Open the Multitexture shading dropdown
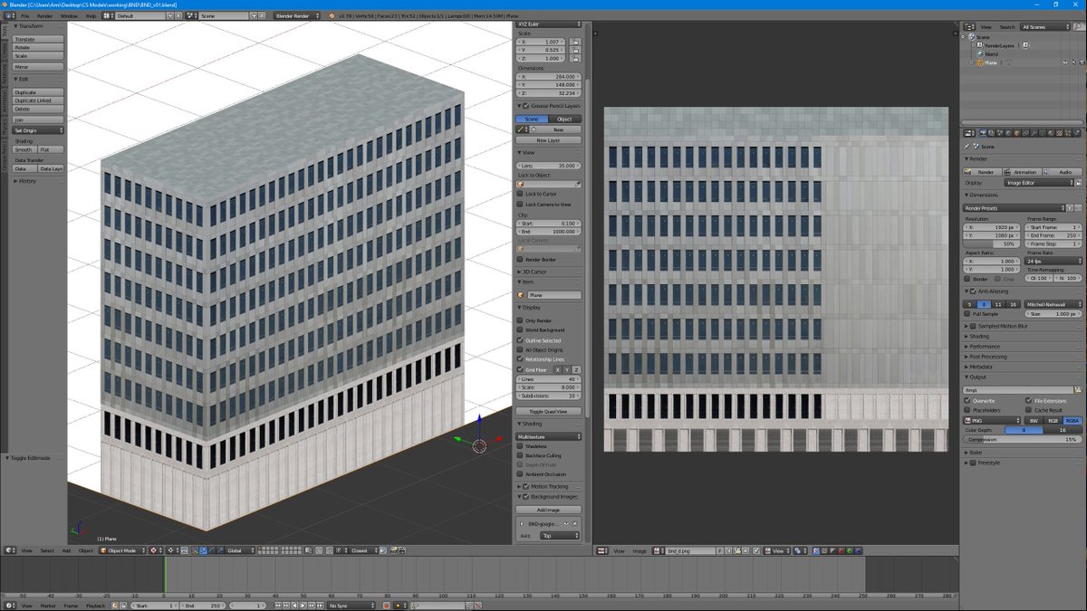1087x611 pixels. click(x=549, y=436)
